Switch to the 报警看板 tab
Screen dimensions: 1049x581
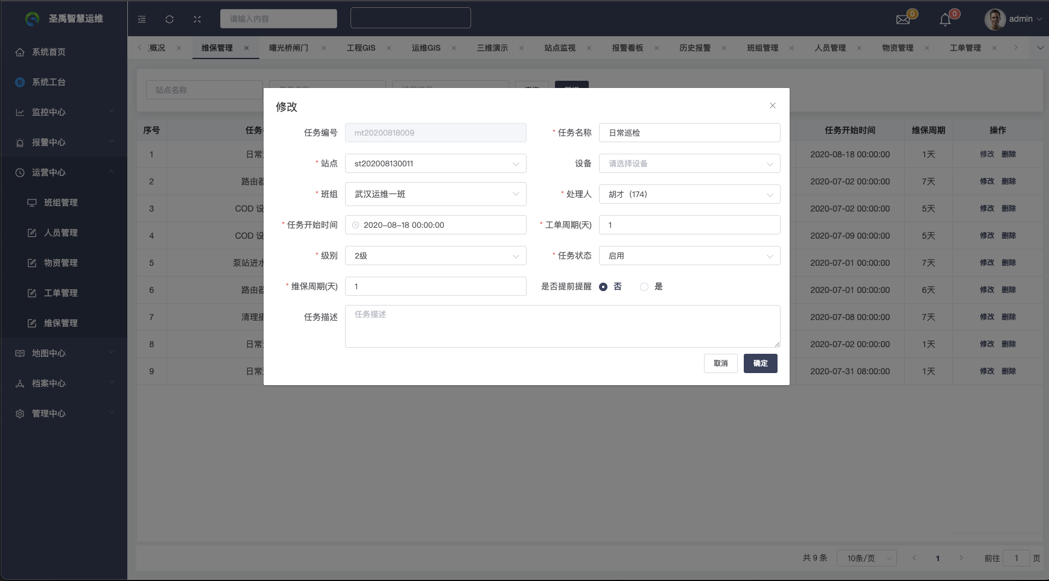(x=627, y=48)
